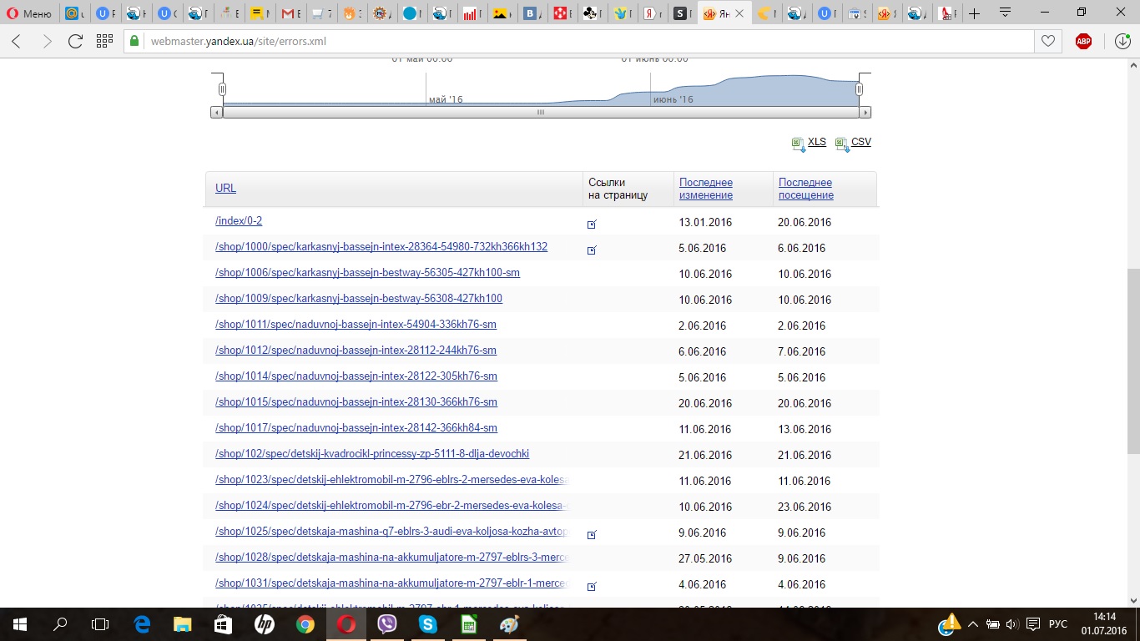Select date 27.05.2016 in /shop/1028 row
1140x641 pixels.
point(705,559)
